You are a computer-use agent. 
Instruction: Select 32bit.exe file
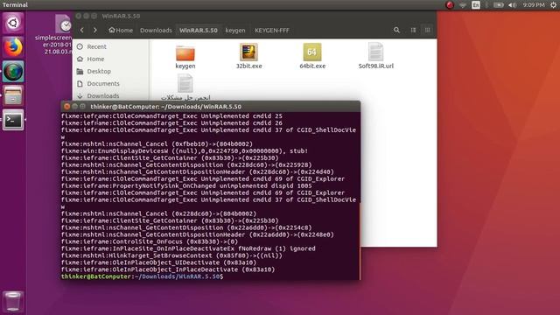click(248, 56)
